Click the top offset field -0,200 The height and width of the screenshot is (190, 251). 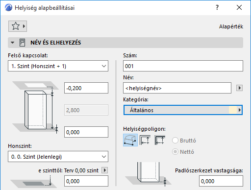point(86,88)
